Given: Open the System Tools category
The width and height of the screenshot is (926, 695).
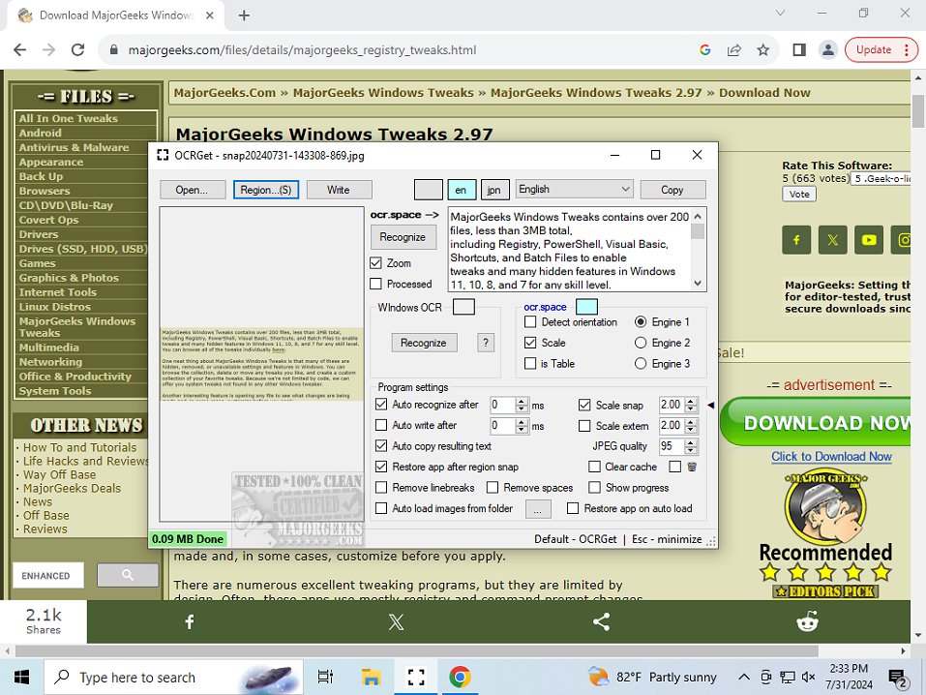Looking at the screenshot, I should [55, 391].
